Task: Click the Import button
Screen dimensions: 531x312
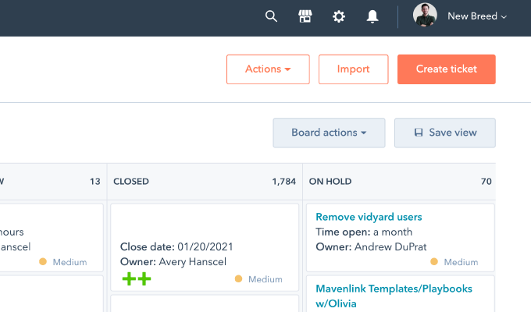Action: [353, 69]
